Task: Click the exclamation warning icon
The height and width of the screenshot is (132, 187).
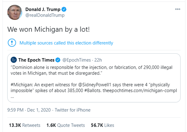Action: click(x=12, y=43)
